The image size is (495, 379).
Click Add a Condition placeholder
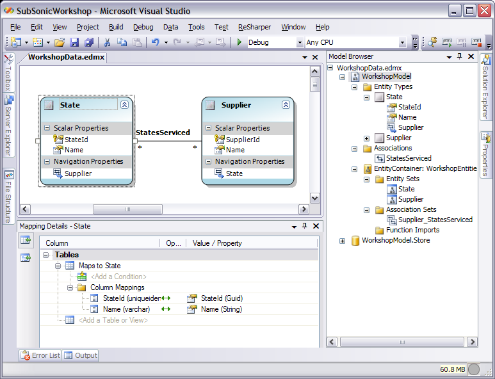pyautogui.click(x=118, y=277)
